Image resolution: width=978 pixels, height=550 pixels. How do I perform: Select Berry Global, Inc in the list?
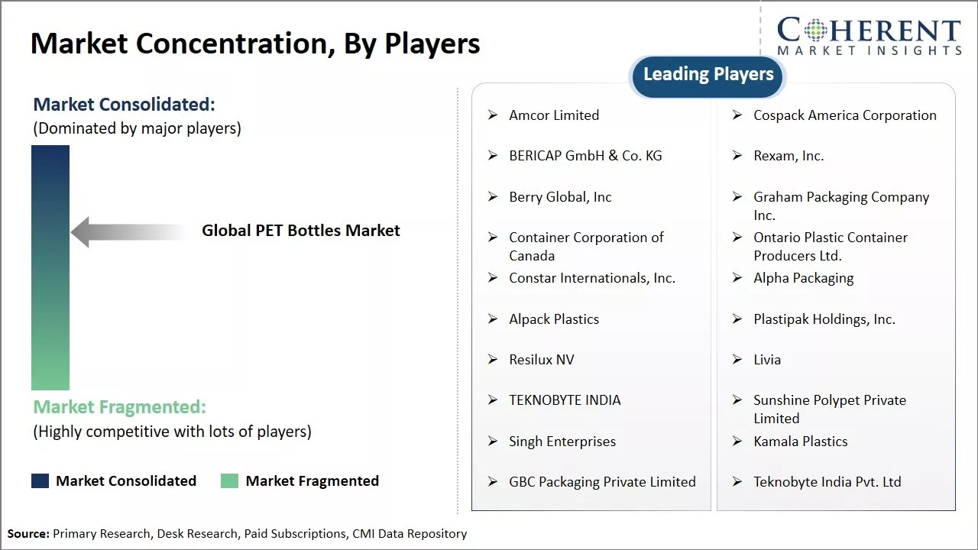tap(560, 197)
